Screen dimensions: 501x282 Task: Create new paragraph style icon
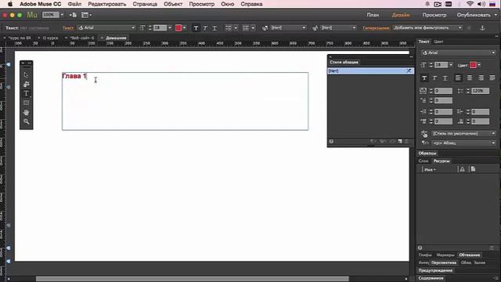400,141
